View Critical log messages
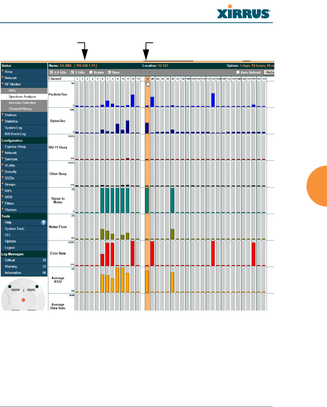 click(x=24, y=260)
